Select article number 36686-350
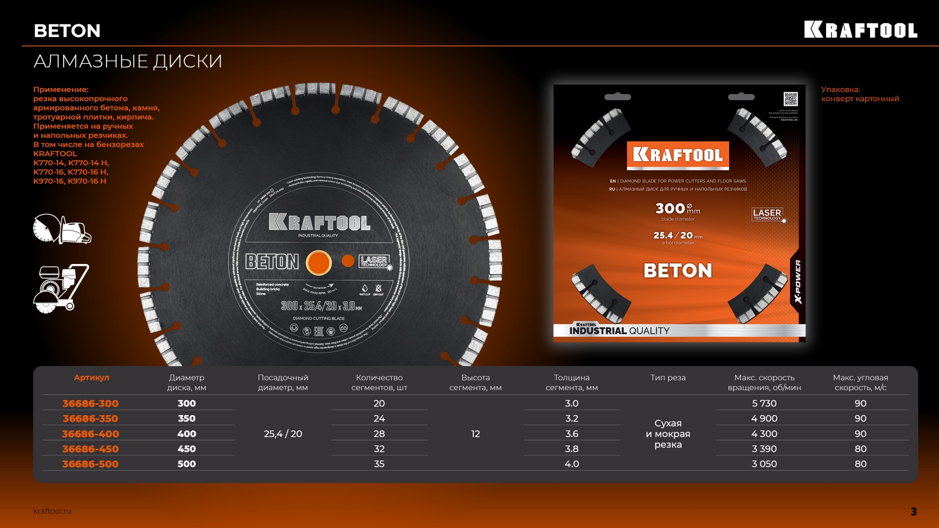The height and width of the screenshot is (528, 939). pyautogui.click(x=90, y=418)
